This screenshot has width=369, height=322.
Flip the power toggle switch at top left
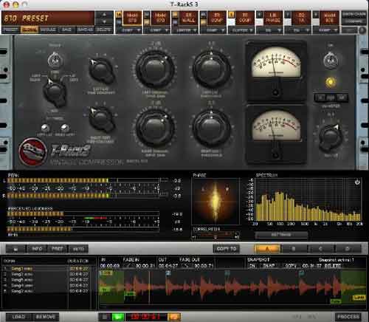click(x=55, y=60)
